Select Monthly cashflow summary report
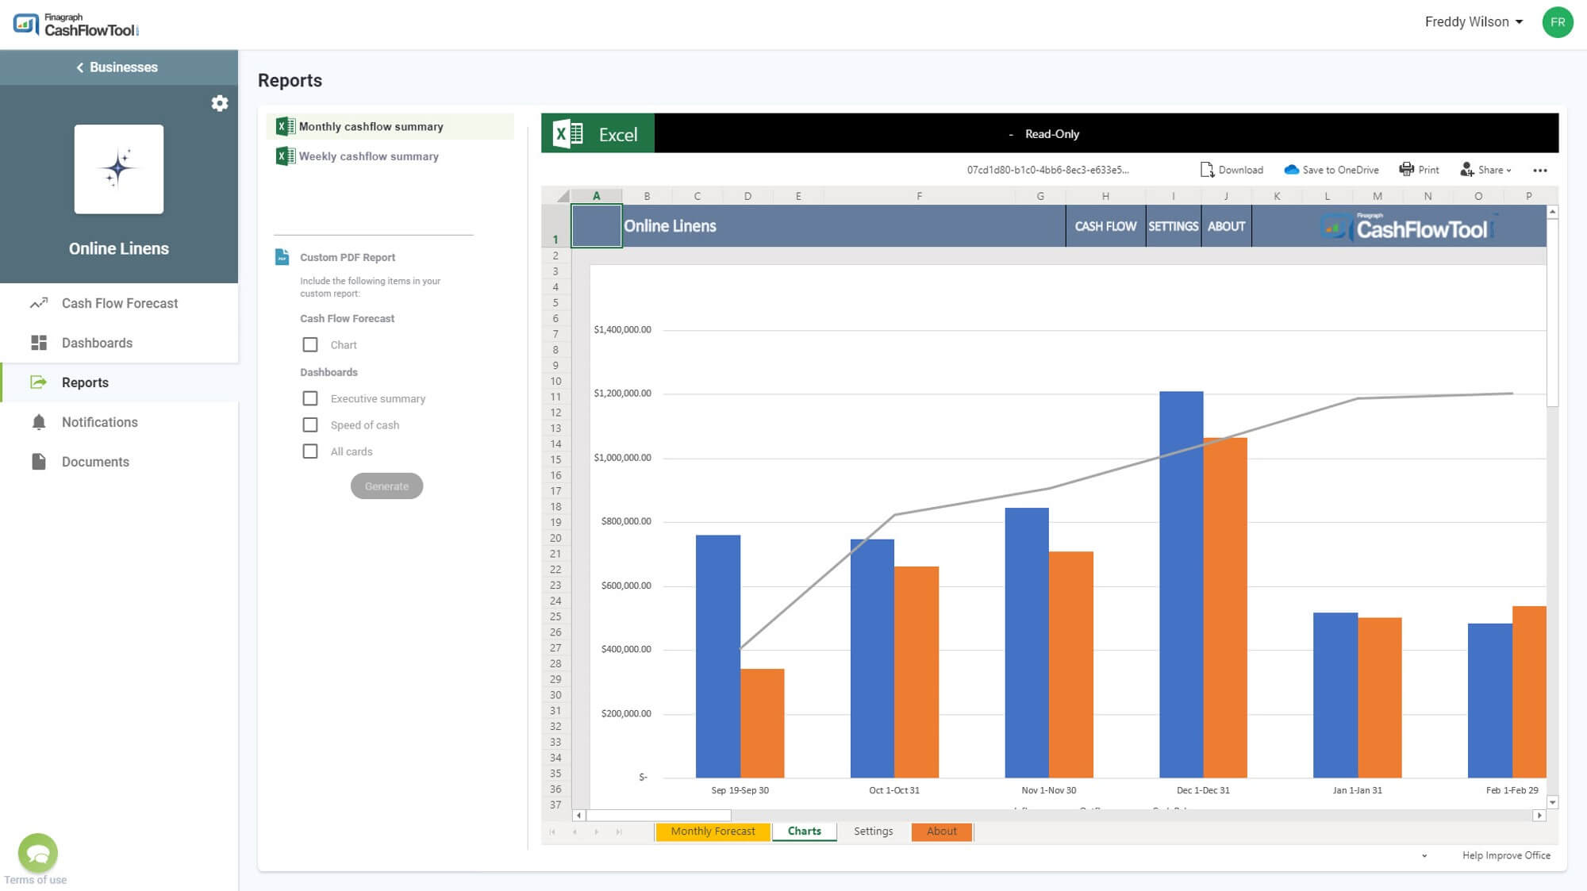The height and width of the screenshot is (891, 1587). click(x=390, y=126)
